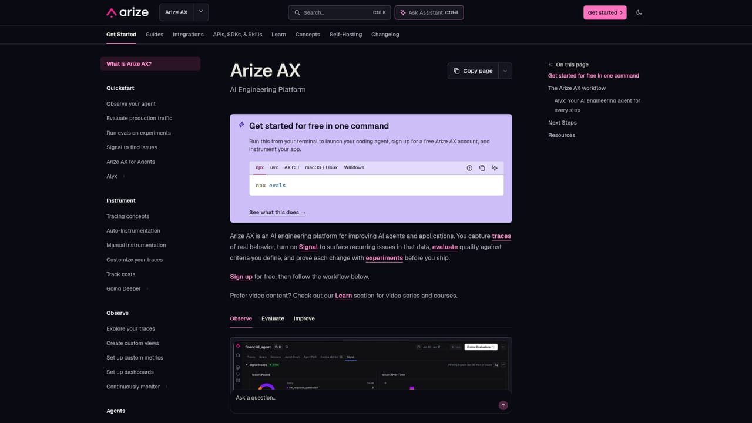Open the Changelog tab
This screenshot has width=752, height=423.
pyautogui.click(x=385, y=35)
